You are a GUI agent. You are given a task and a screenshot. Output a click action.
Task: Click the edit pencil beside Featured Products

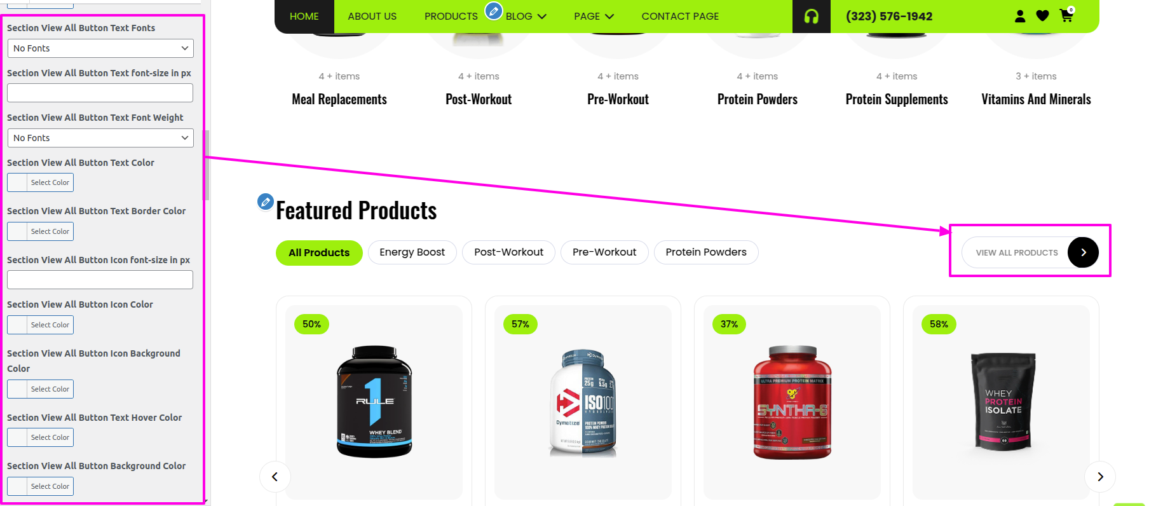266,202
